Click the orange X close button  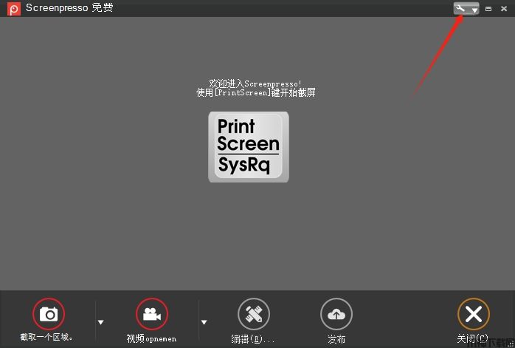tap(473, 314)
